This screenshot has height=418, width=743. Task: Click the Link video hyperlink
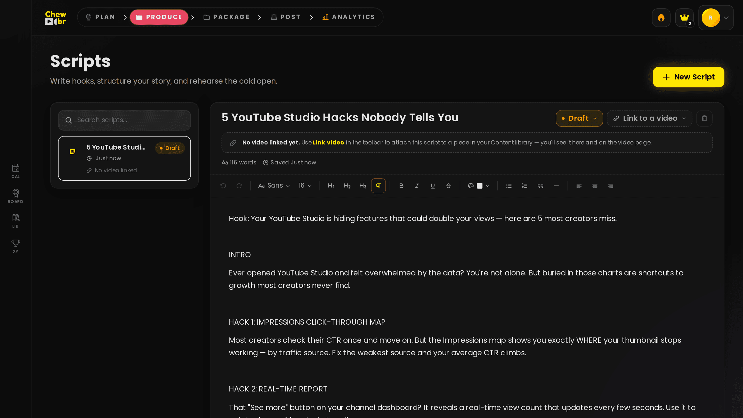click(x=328, y=142)
